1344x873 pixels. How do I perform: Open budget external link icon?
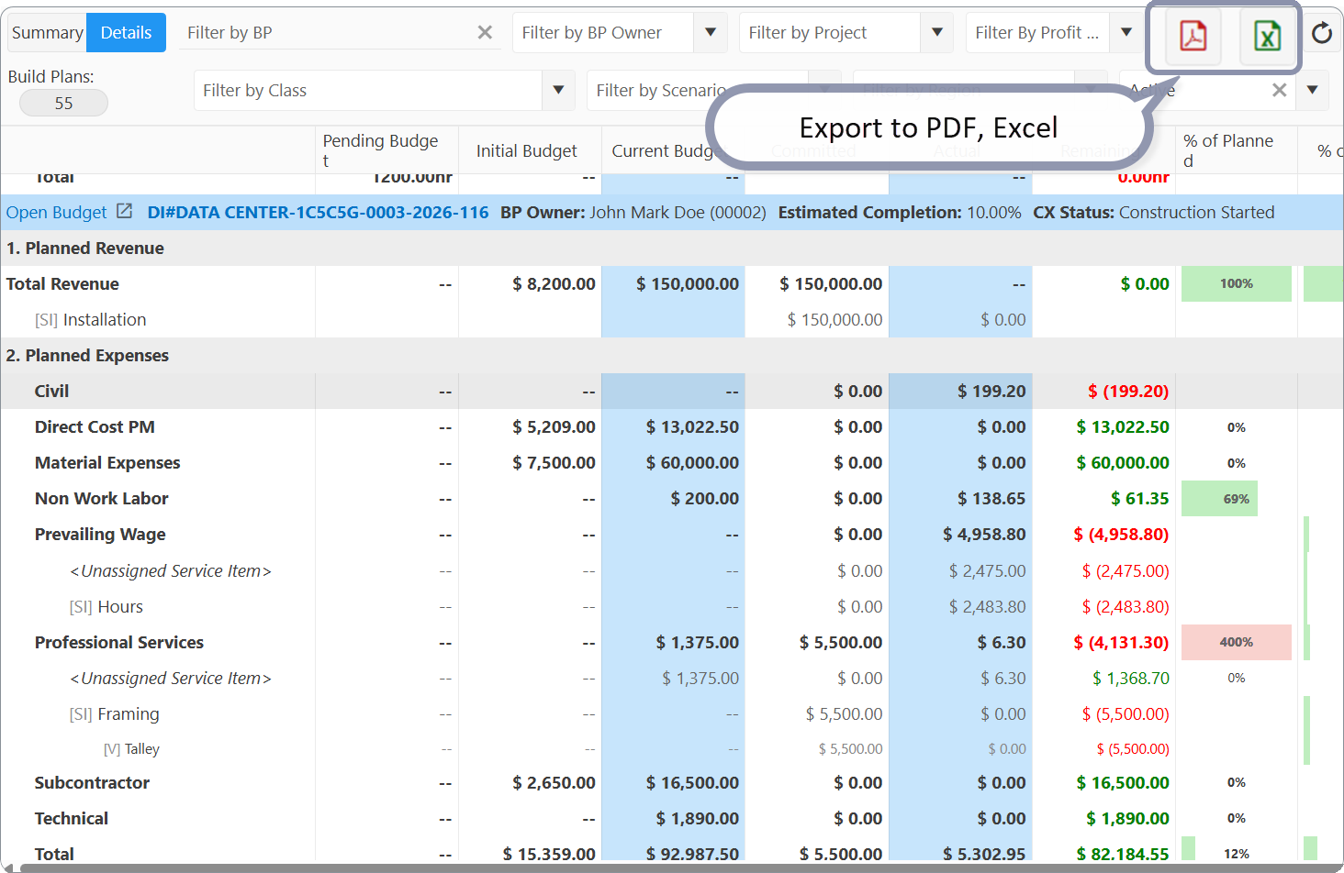pos(125,212)
